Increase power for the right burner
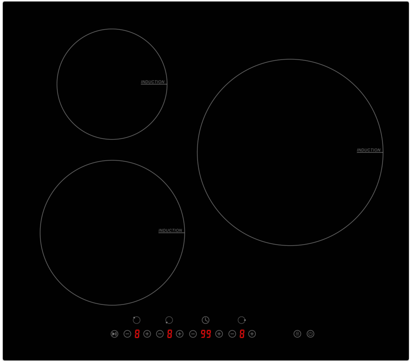Screen dimensions: 411x362 (252, 334)
